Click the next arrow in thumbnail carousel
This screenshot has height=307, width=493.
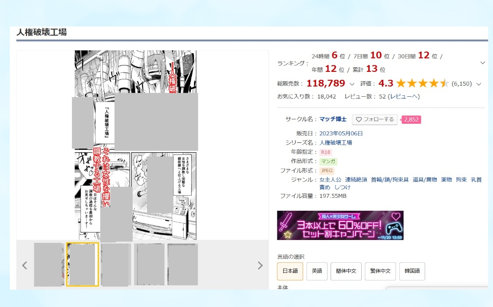260,265
